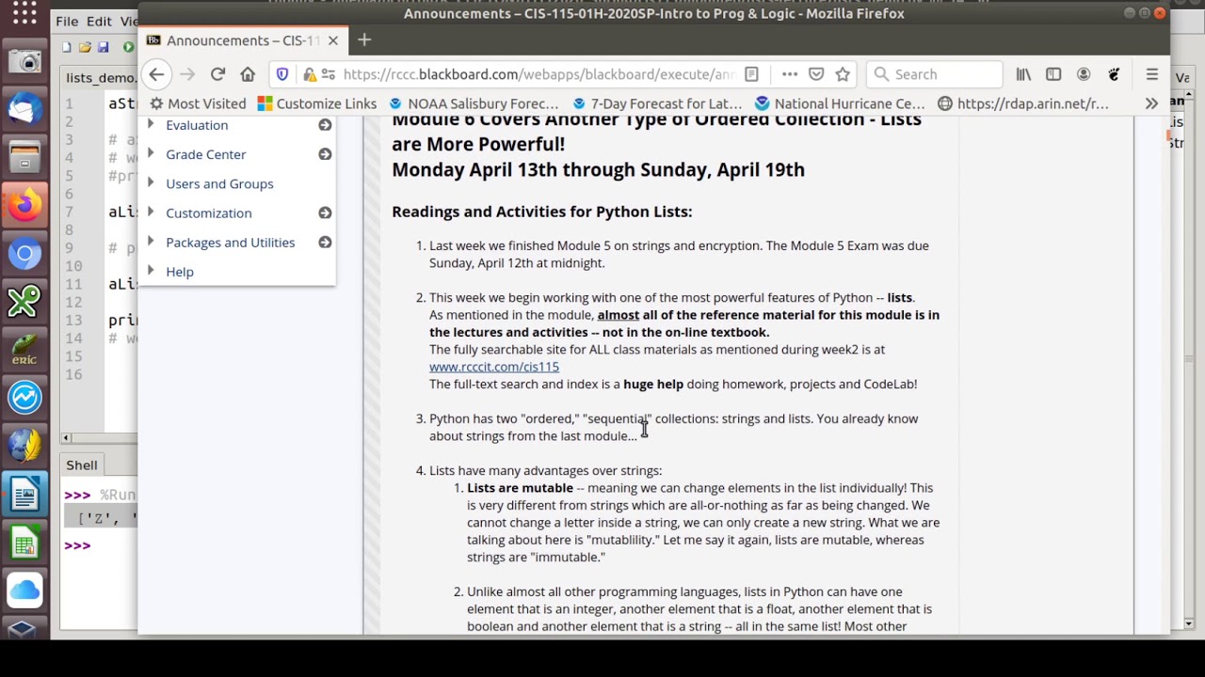The width and height of the screenshot is (1205, 677).
Task: Open the Grade Center menu entry
Action: pos(206,154)
